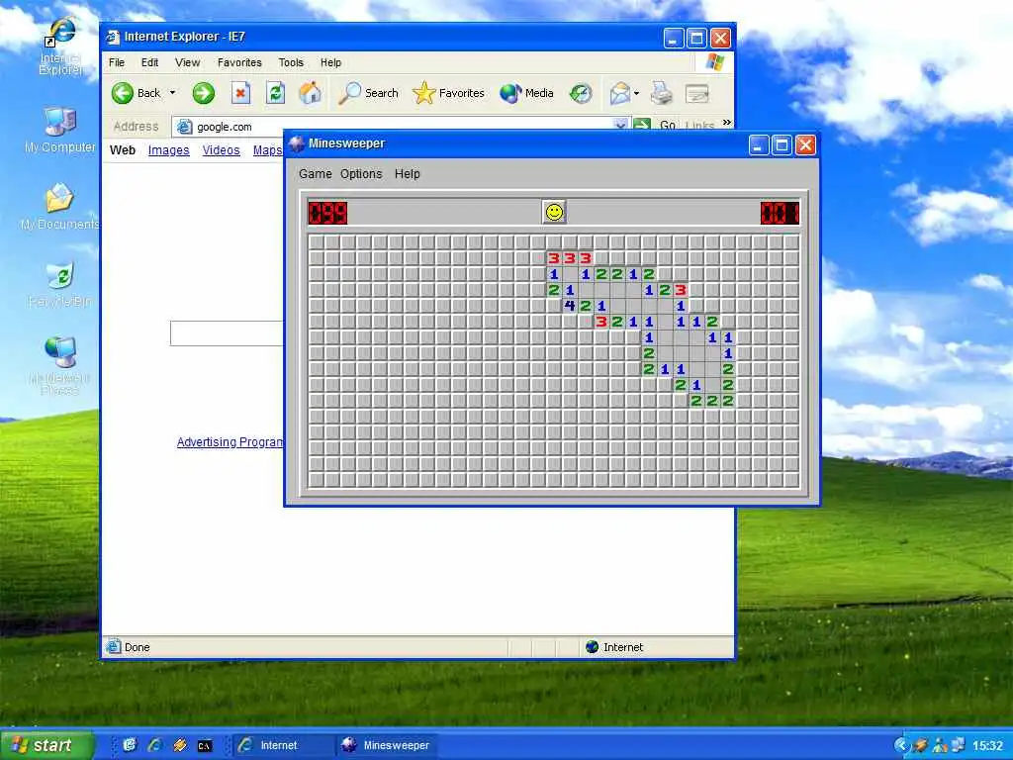Open the Favorites menu in Internet Explorer
Image resolution: width=1013 pixels, height=760 pixels.
239,62
